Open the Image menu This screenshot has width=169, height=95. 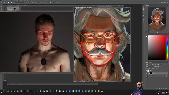pyautogui.click(x=7, y=1)
